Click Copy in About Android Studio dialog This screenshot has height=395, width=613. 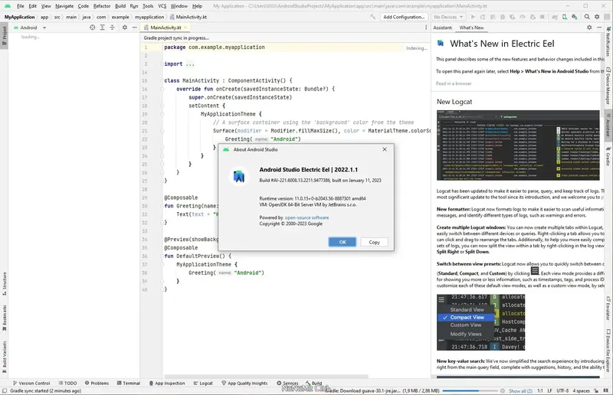click(x=374, y=242)
